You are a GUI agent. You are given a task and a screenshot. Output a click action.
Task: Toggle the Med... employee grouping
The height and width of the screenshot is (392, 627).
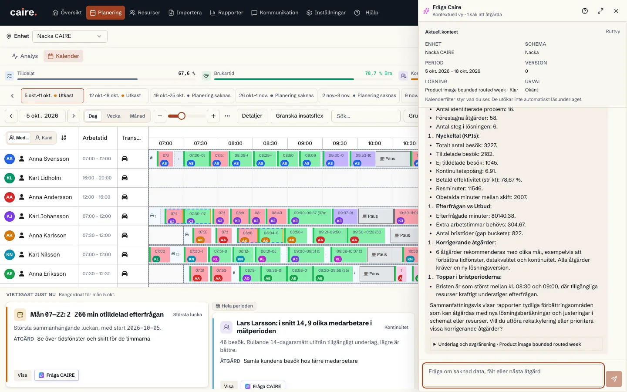[19, 138]
